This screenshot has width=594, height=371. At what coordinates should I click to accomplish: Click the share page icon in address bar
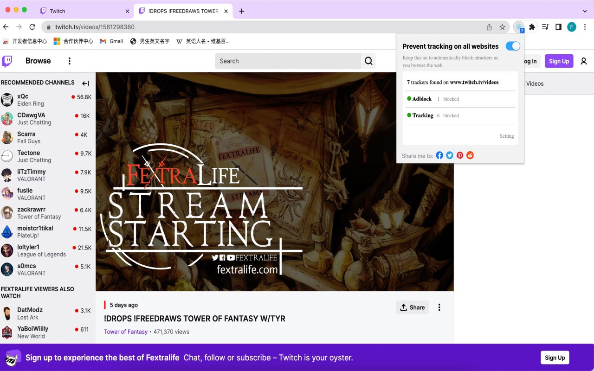(x=489, y=27)
